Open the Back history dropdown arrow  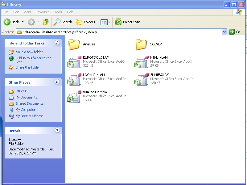click(x=23, y=22)
